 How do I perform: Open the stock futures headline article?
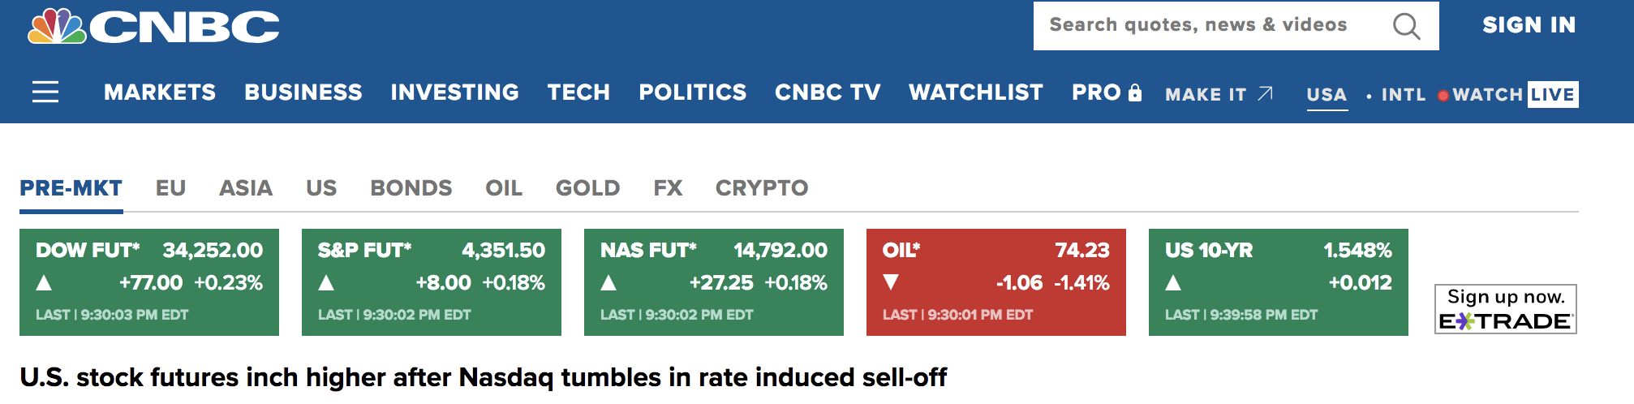pos(483,377)
